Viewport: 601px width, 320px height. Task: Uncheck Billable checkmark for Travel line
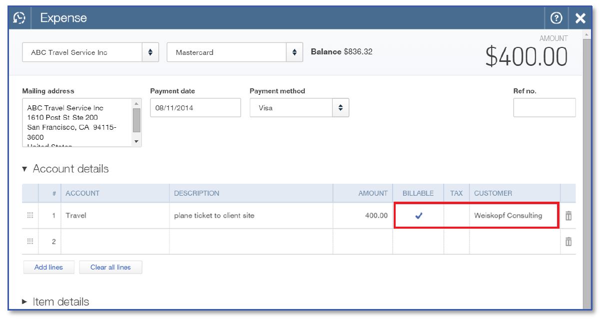[419, 216]
